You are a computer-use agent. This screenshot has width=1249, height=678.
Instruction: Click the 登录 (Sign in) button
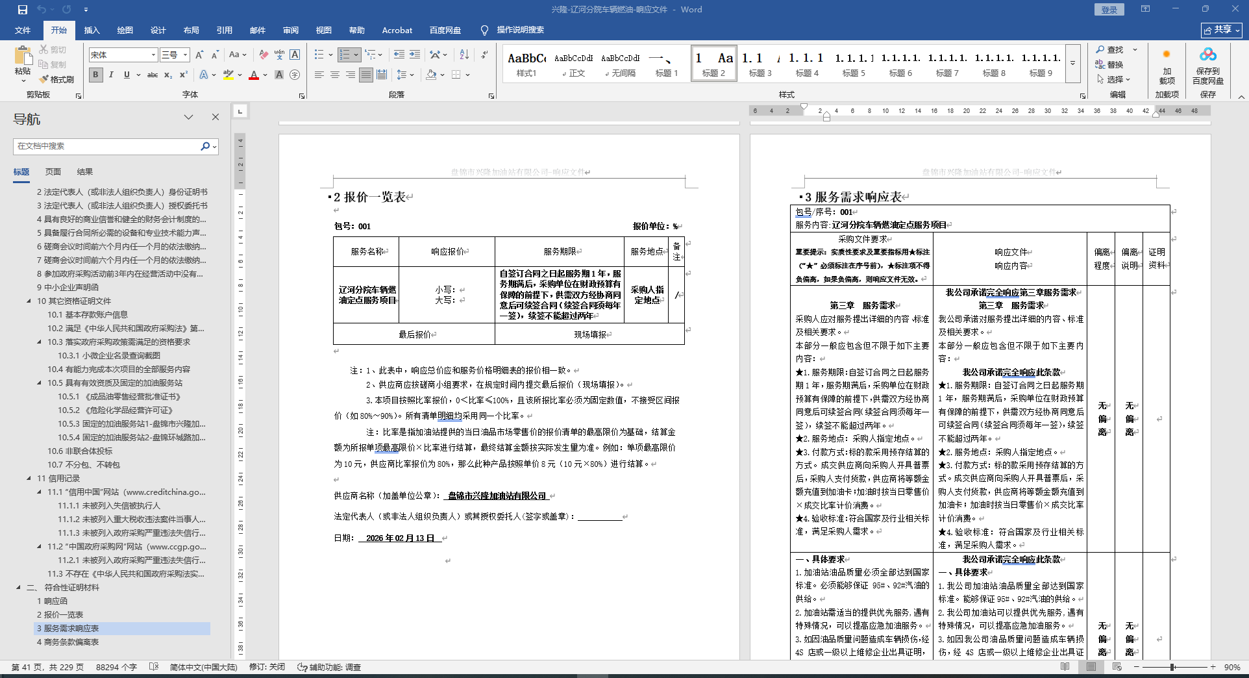[x=1109, y=10]
